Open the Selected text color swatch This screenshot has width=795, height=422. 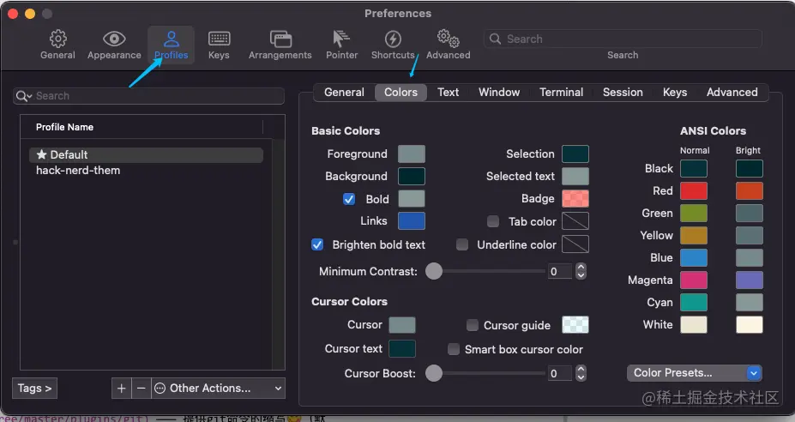coord(575,177)
